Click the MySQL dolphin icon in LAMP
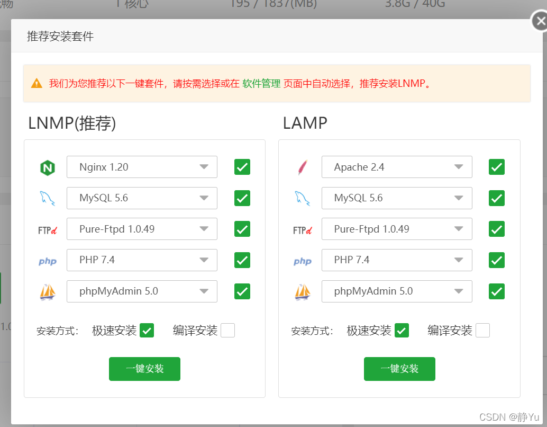Viewport: 547px width, 427px height. click(x=303, y=199)
